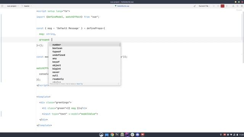Click the 'defineProps' text in code
The height and width of the screenshot is (137, 244).
pyautogui.click(x=94, y=28)
